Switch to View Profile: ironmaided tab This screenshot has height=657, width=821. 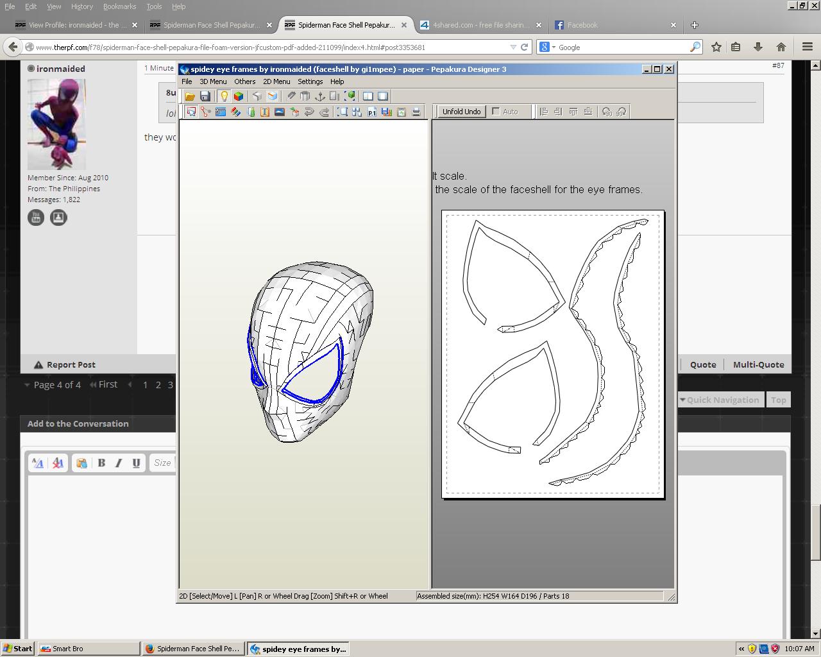[x=76, y=25]
